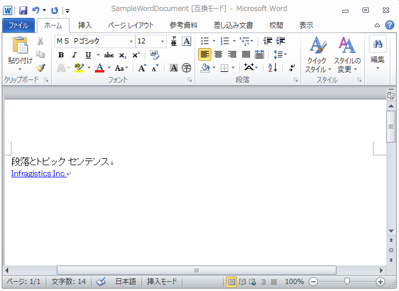Toggle Bold formatting
Viewport: 399px width, 291px height.
click(x=61, y=55)
